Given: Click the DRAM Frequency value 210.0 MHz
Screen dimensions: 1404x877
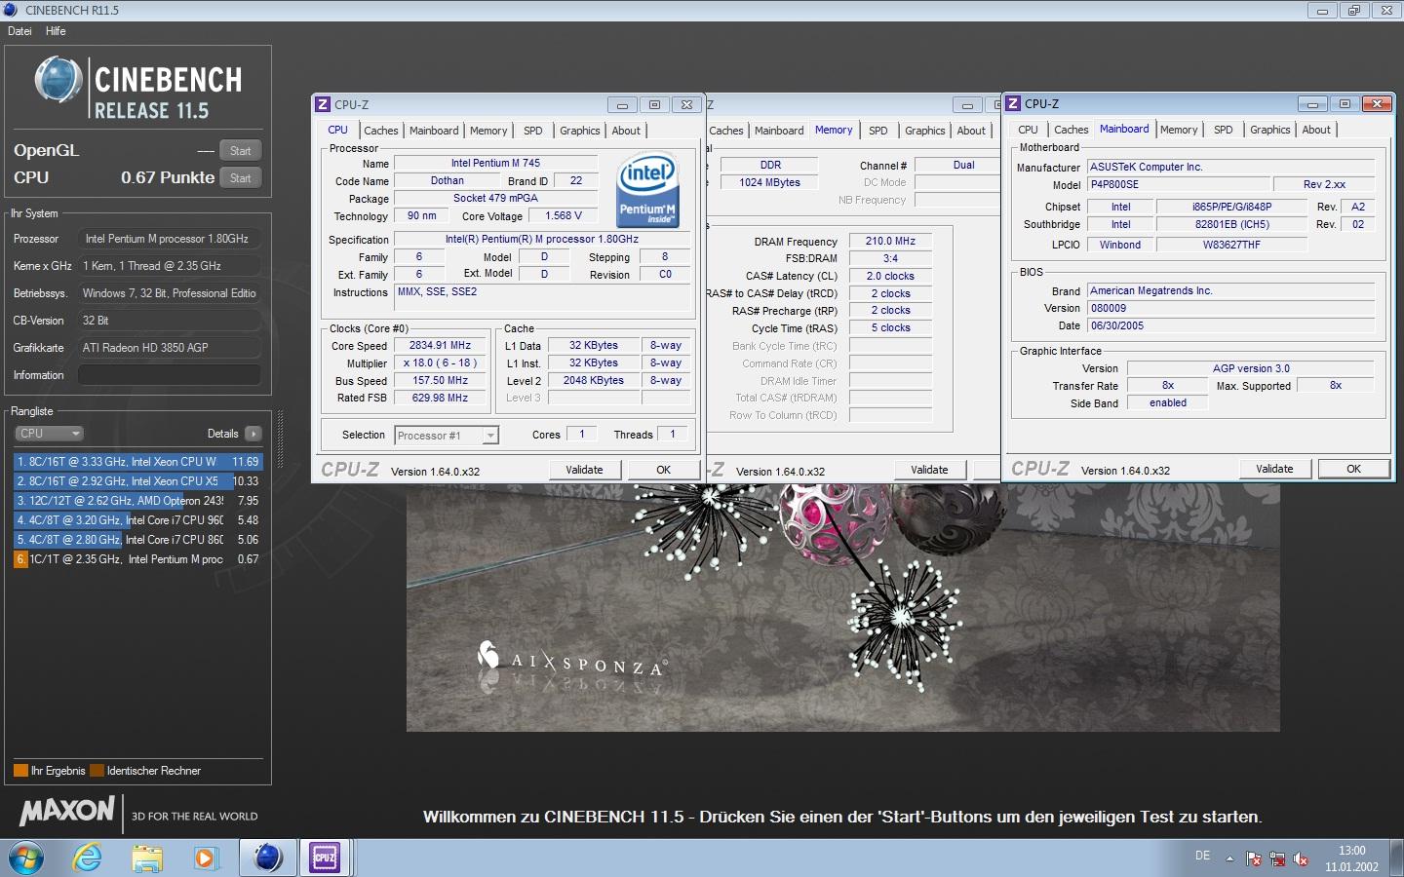Looking at the screenshot, I should pos(890,242).
